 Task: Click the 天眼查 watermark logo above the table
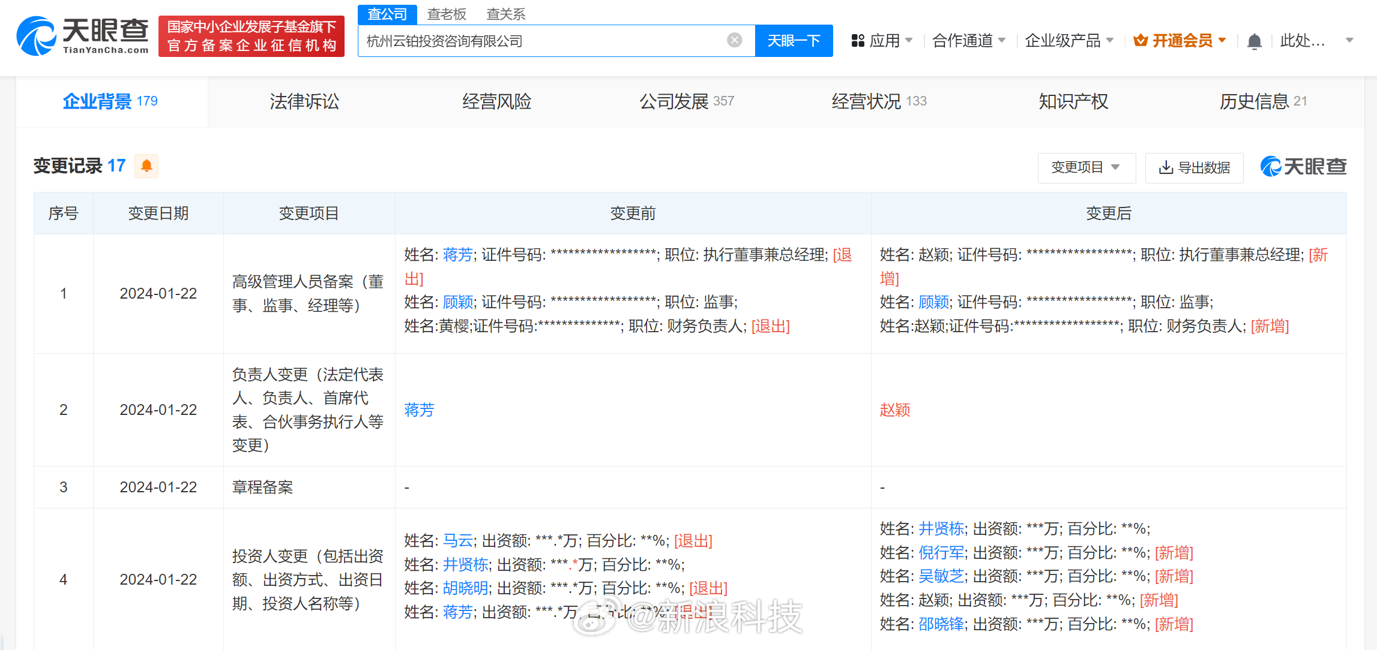point(1303,167)
